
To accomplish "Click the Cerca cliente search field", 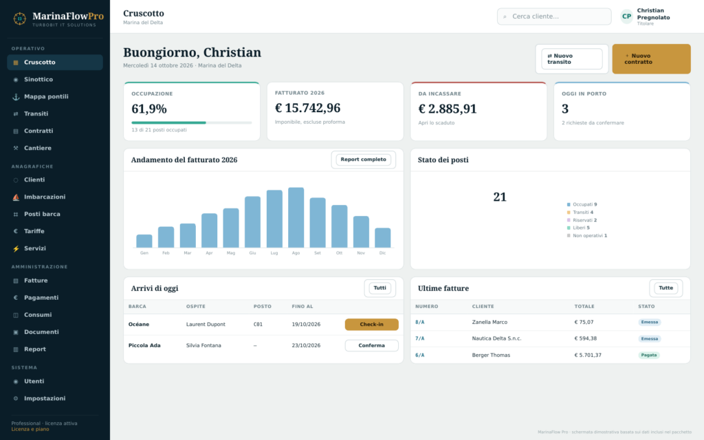I will 554,16.
